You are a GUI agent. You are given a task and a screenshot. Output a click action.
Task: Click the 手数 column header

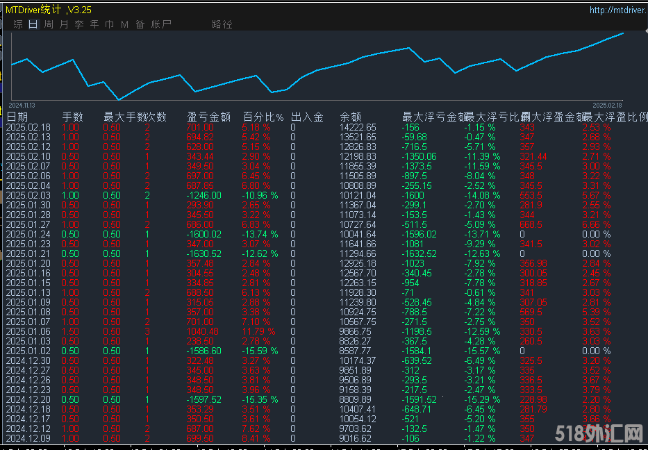[73, 117]
